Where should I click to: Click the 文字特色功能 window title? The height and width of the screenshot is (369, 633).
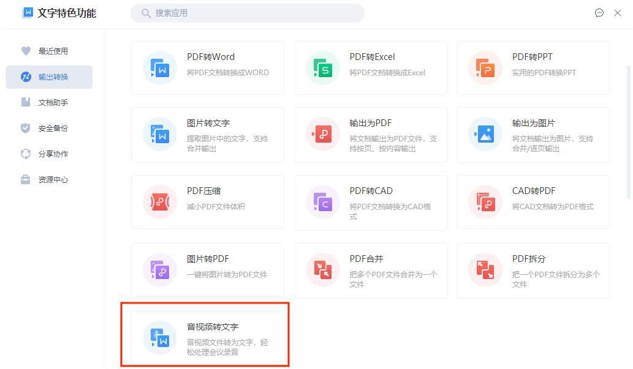(x=67, y=13)
